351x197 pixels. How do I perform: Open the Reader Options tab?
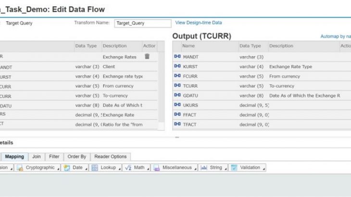point(111,157)
